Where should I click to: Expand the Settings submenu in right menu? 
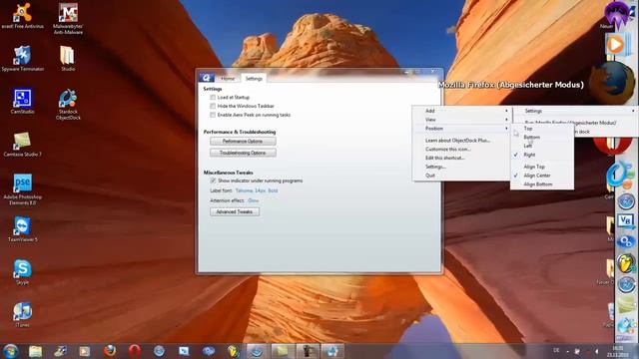click(x=575, y=111)
